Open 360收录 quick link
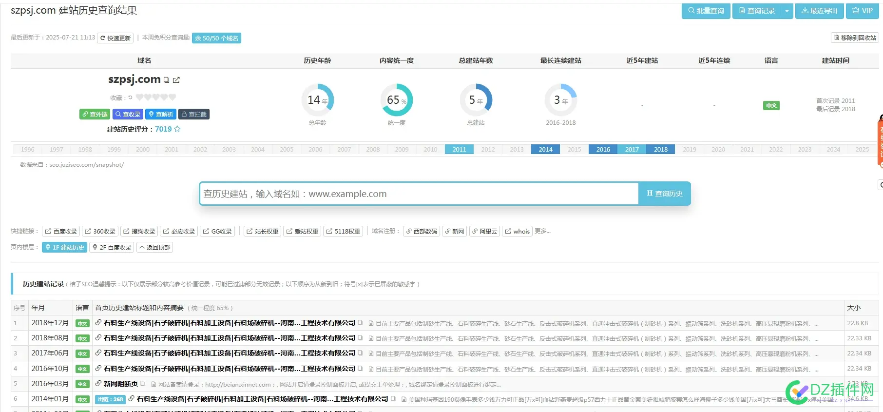 [x=99, y=231]
